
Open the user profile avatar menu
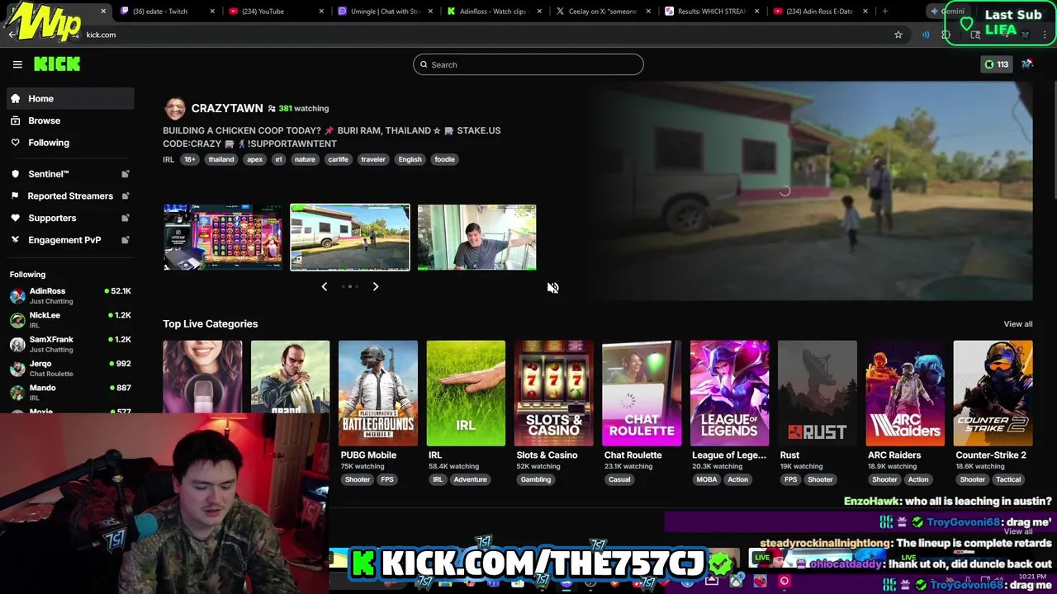click(x=1027, y=64)
